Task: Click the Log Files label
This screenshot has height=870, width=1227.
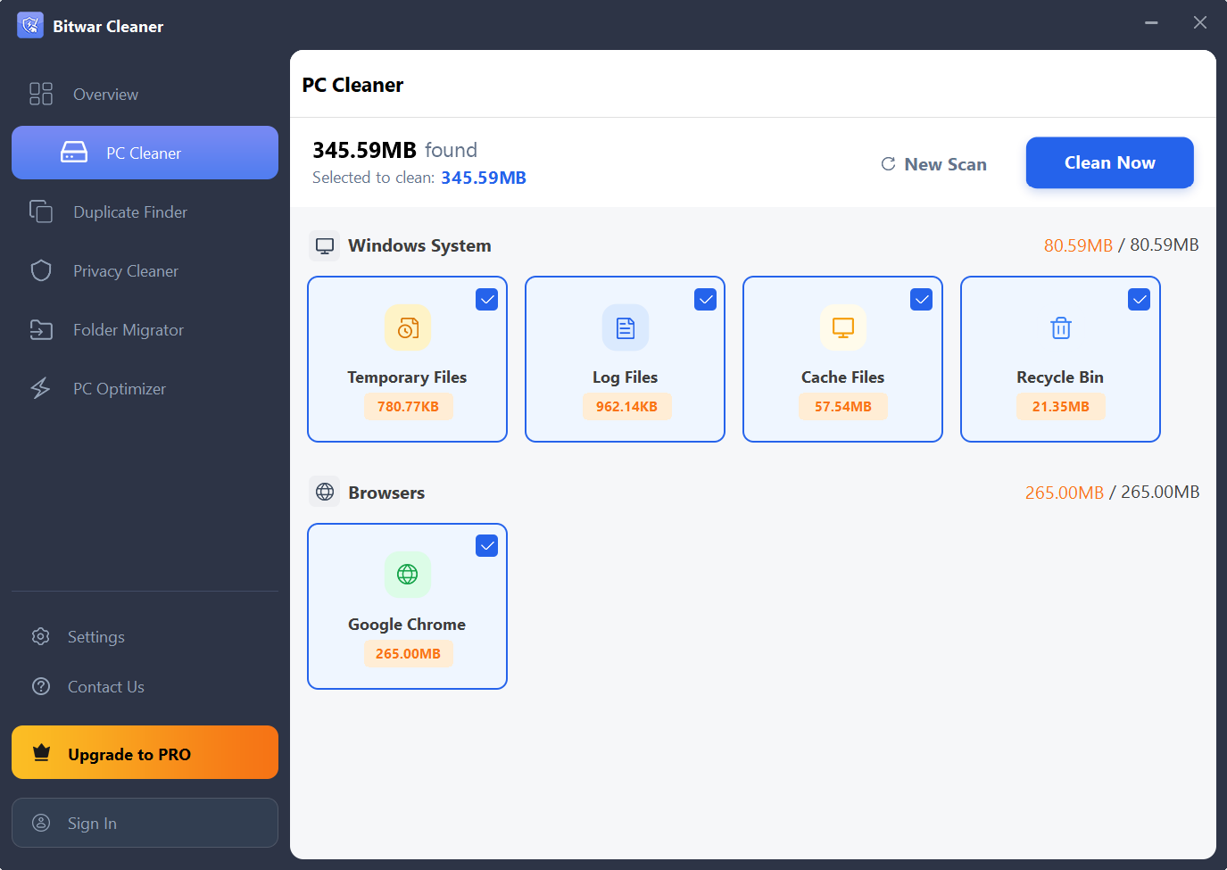Action: click(x=626, y=377)
